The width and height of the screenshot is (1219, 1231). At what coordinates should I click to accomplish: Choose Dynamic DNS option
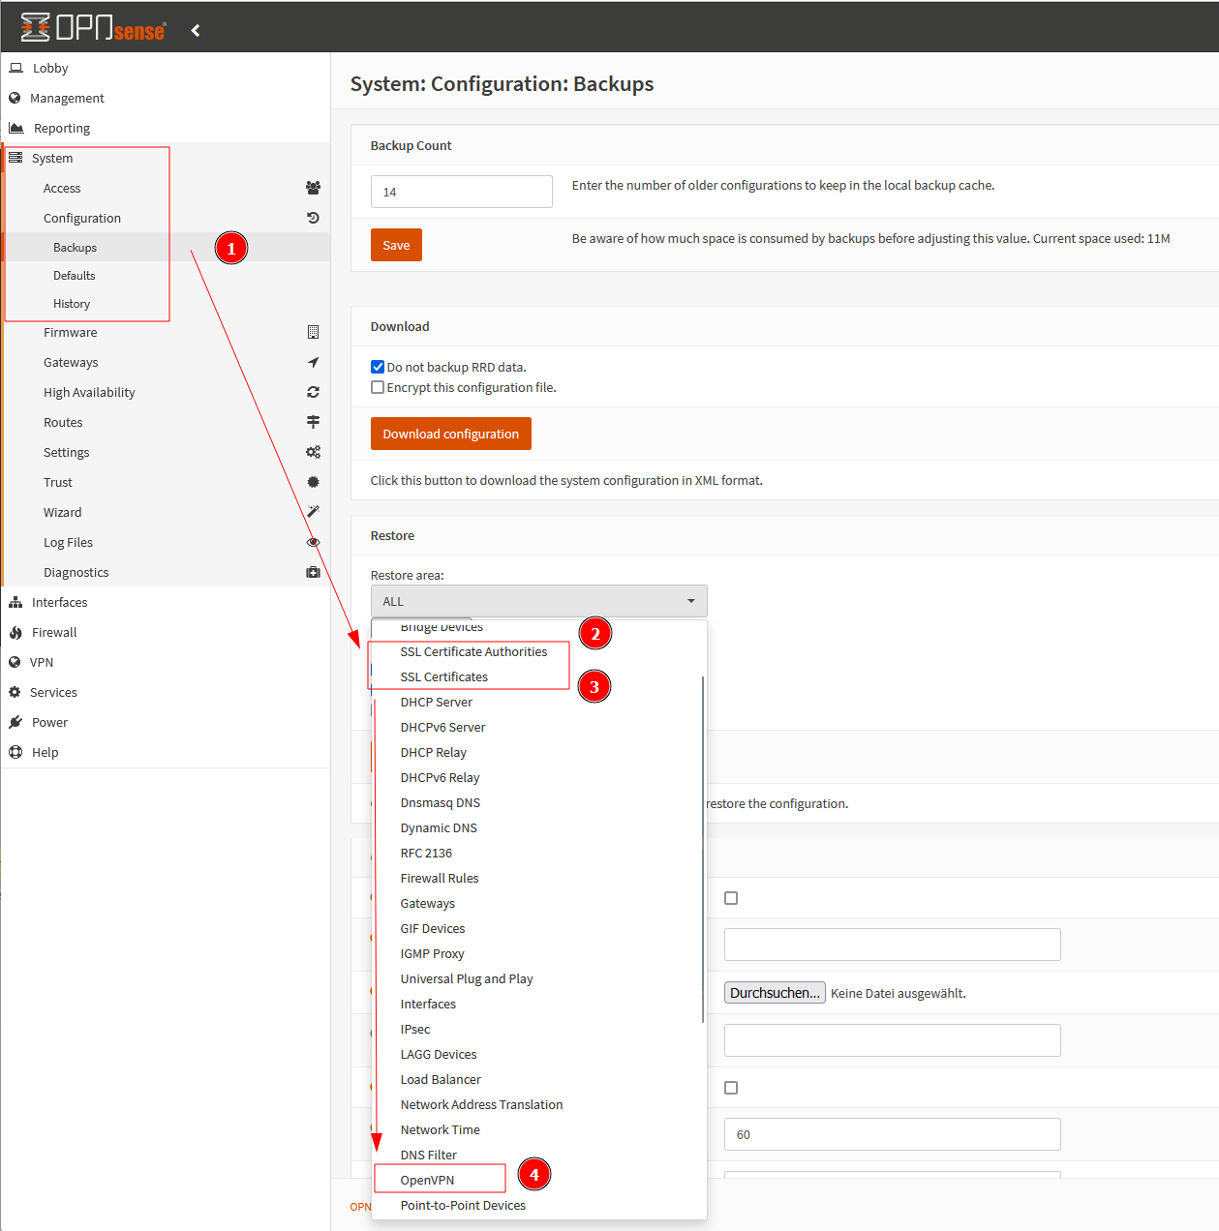click(x=439, y=827)
